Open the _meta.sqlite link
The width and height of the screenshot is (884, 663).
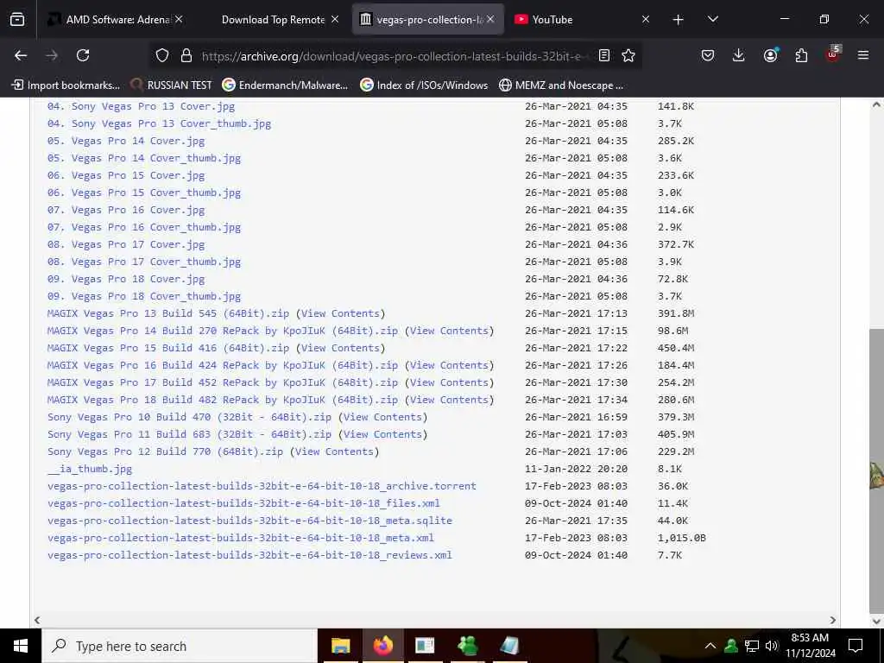249,521
